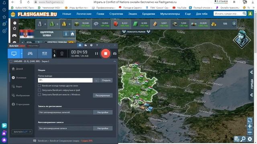Open the Видео tab in Bandicam sidebar

coord(17,86)
